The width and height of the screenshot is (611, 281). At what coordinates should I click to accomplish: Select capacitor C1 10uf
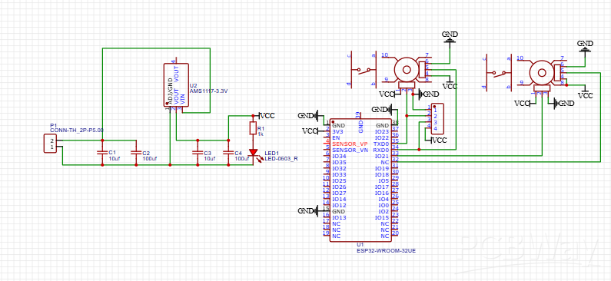[102, 153]
